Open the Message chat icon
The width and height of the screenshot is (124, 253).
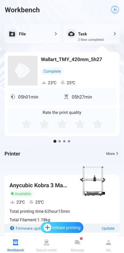78,242
